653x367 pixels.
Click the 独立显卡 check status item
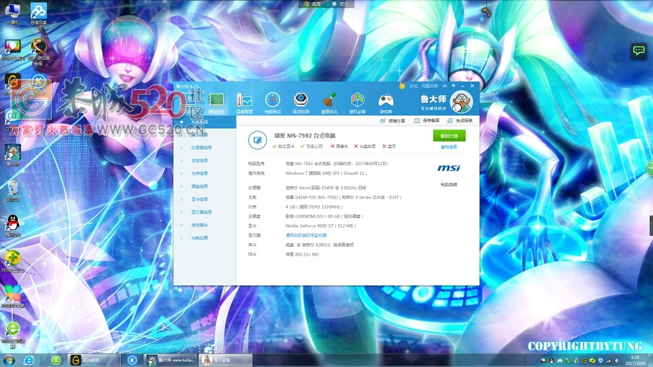[284, 146]
